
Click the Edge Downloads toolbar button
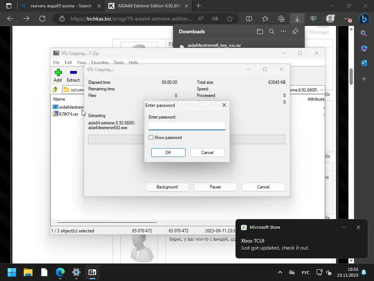297,19
